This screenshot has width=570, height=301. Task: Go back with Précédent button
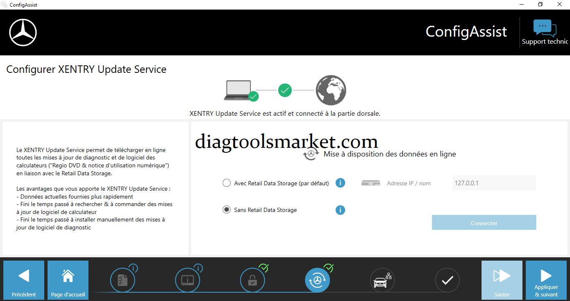(24, 280)
